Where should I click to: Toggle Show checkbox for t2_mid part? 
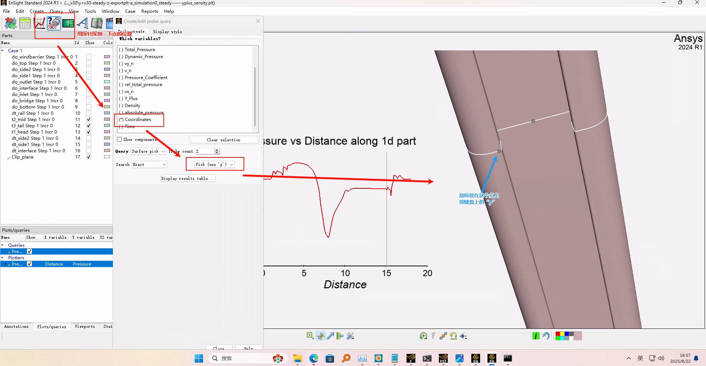point(89,120)
